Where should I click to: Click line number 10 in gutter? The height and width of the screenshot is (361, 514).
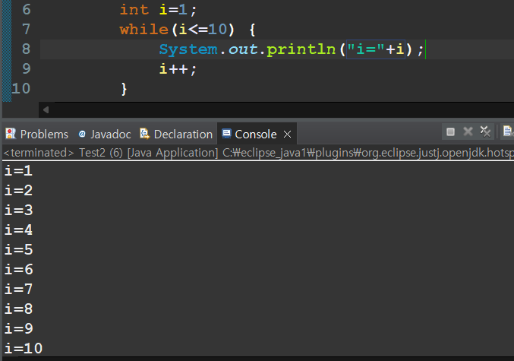click(x=21, y=89)
